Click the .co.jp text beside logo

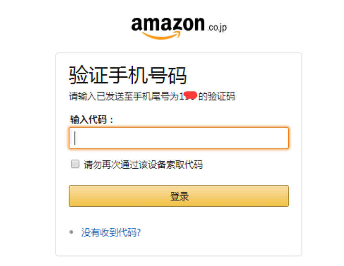(x=217, y=27)
